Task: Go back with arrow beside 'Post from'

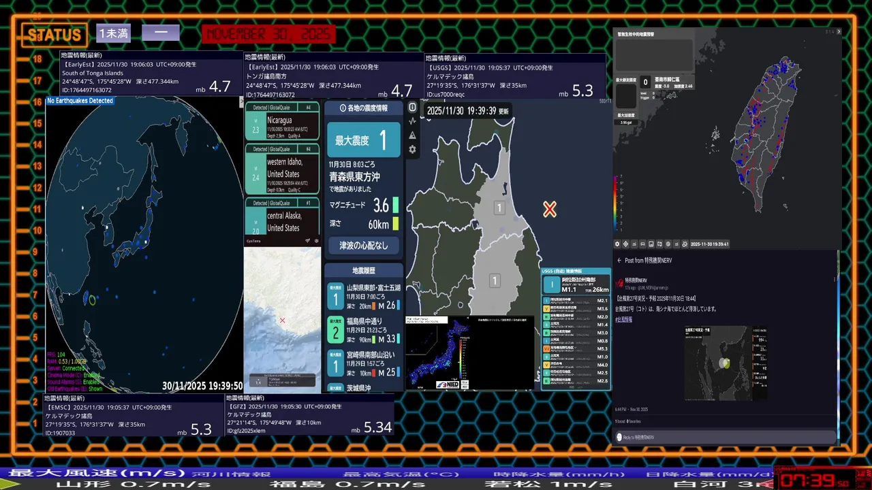Action: pyautogui.click(x=619, y=260)
